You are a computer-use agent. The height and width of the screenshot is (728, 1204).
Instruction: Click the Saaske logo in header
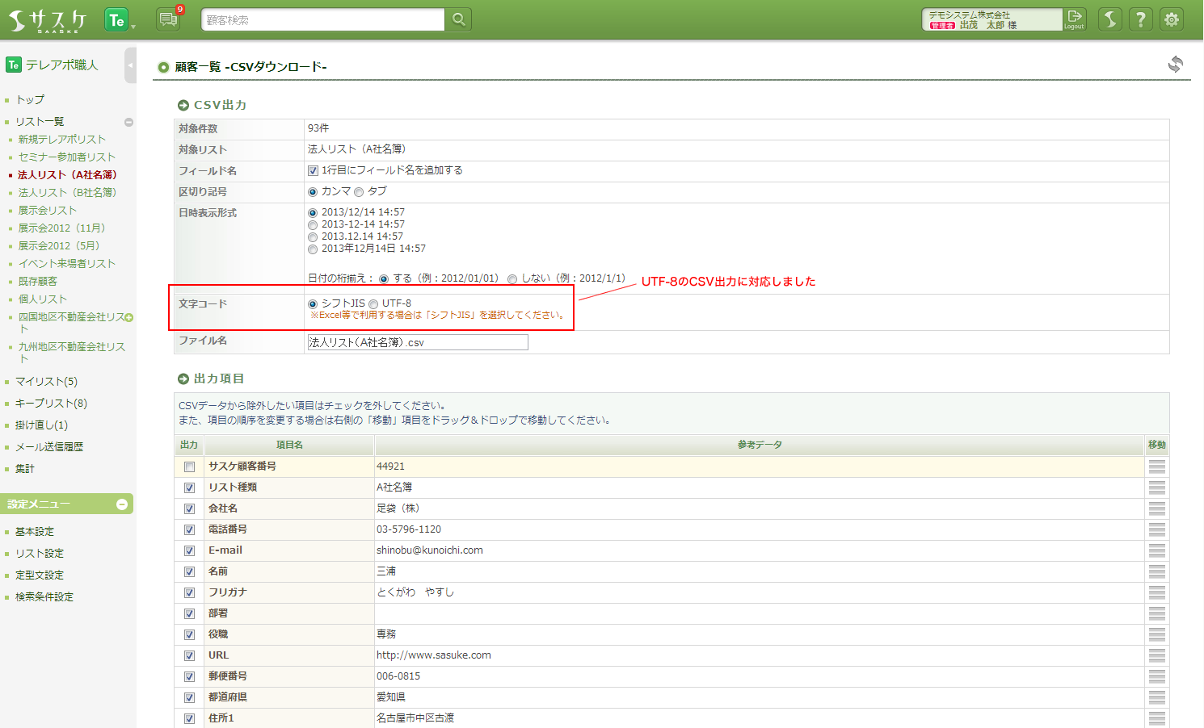point(47,20)
